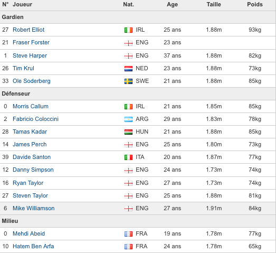Click the Age column header
This screenshot has height=253, width=276.
pos(173,5)
